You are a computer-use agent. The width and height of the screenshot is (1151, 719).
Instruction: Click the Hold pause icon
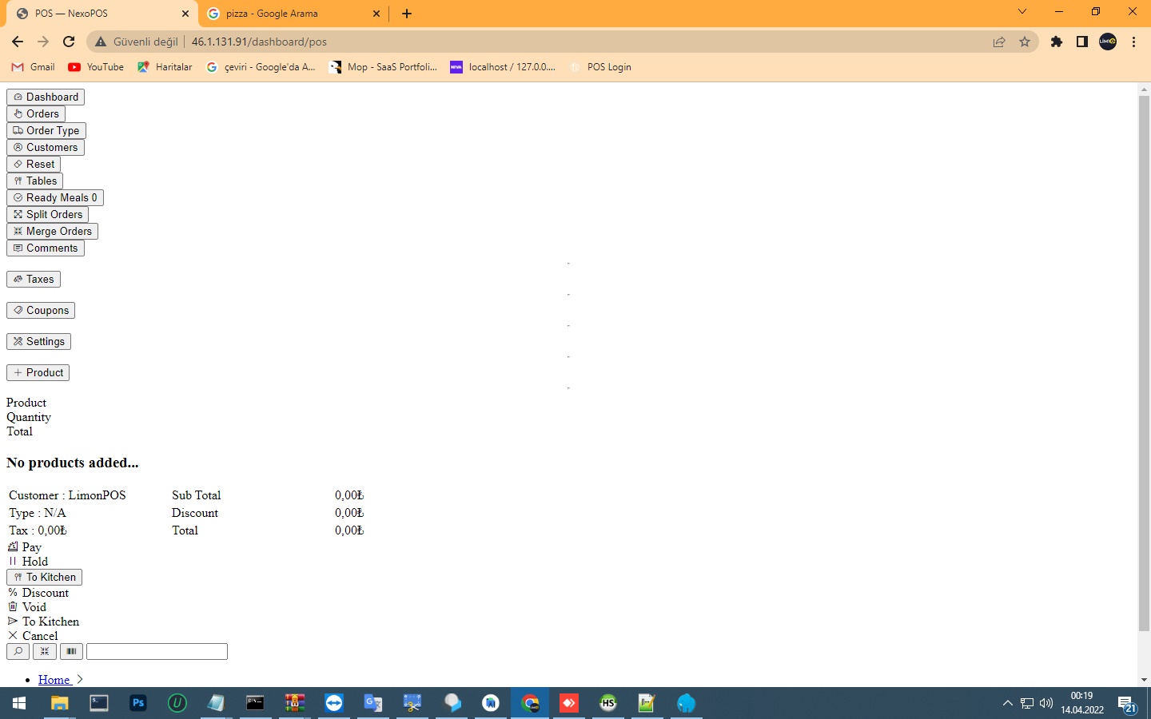12,562
